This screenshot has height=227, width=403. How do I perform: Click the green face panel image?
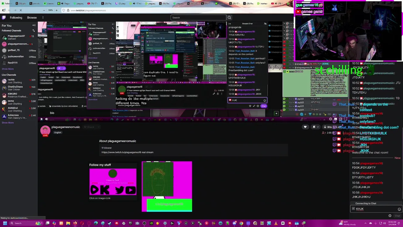pos(167,186)
